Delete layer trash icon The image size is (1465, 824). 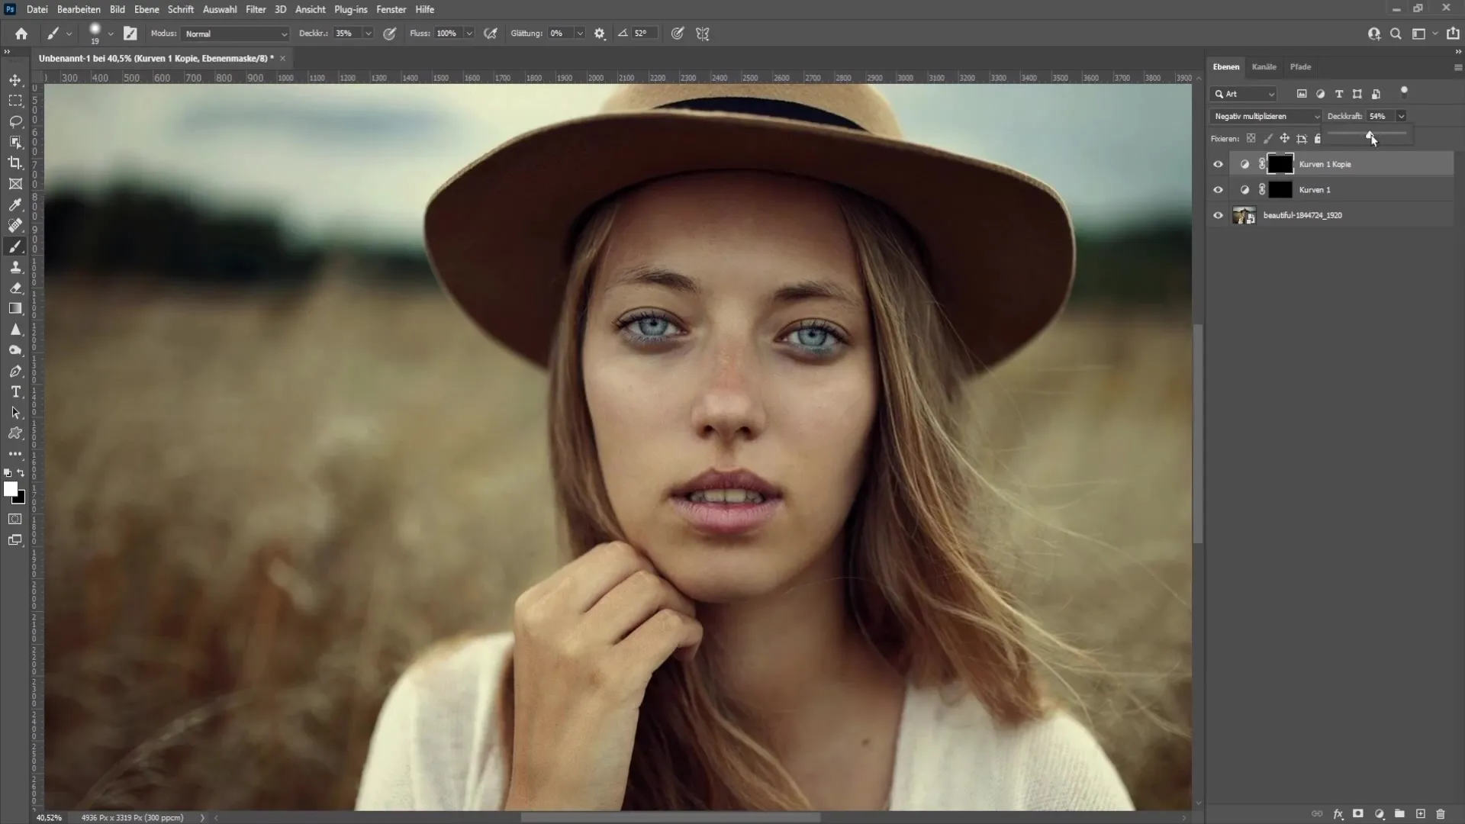coord(1441,814)
